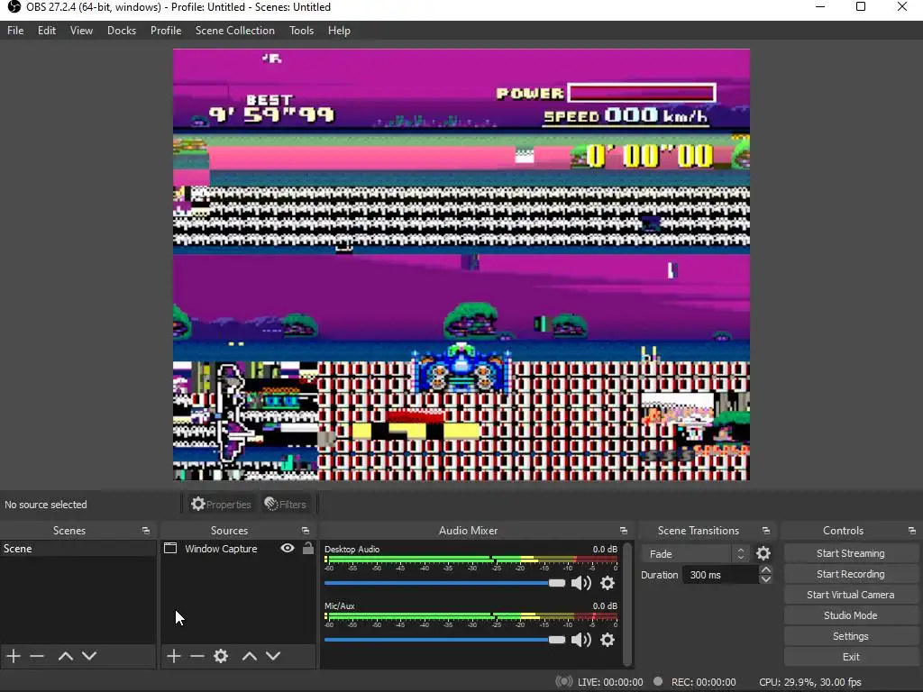Click the Window Capture source type icon
The height and width of the screenshot is (692, 923).
click(170, 548)
